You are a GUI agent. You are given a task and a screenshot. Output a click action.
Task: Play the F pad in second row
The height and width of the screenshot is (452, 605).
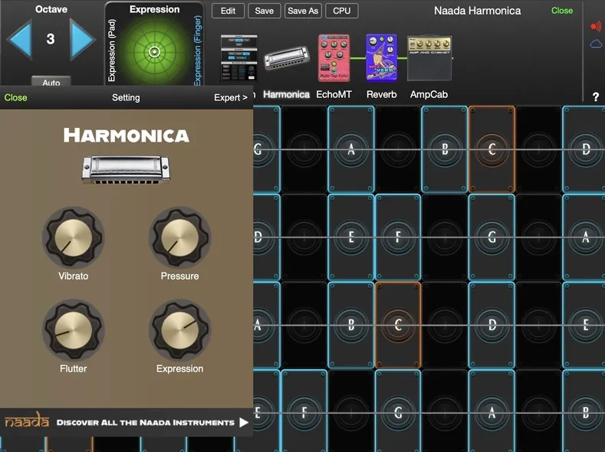[x=398, y=237]
